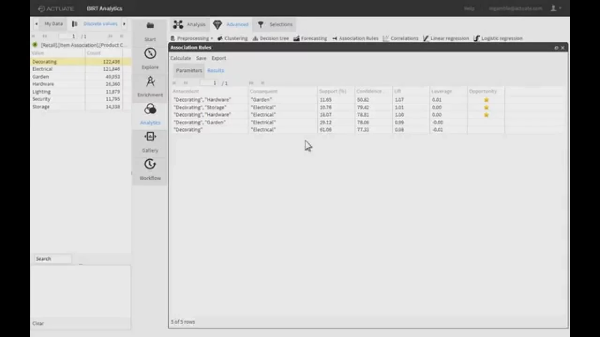
Task: Sort by the Lift column header
Action: [x=411, y=91]
